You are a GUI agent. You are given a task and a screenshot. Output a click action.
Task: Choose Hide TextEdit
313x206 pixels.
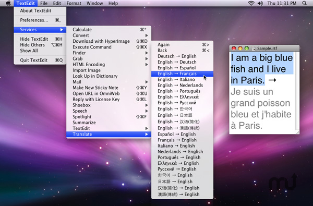click(x=40, y=39)
